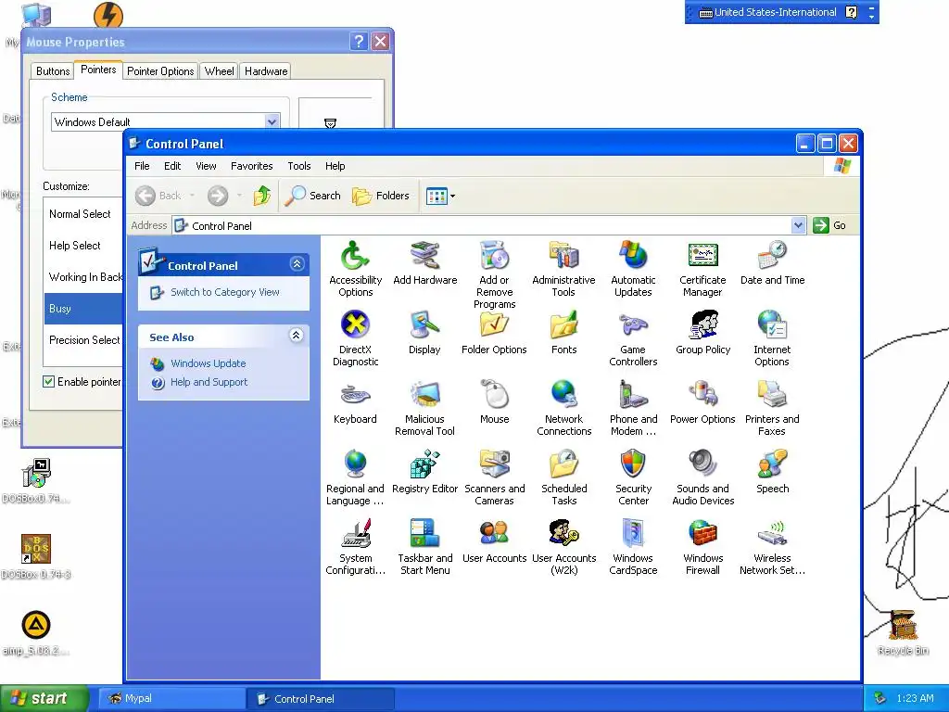949x712 pixels.
Task: Switch to Wheel tab in Mouse Properties
Action: (219, 70)
